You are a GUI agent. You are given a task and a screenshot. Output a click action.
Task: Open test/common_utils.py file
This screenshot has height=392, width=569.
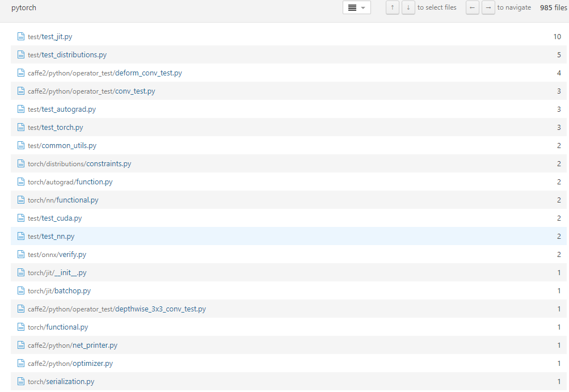pyautogui.click(x=62, y=146)
